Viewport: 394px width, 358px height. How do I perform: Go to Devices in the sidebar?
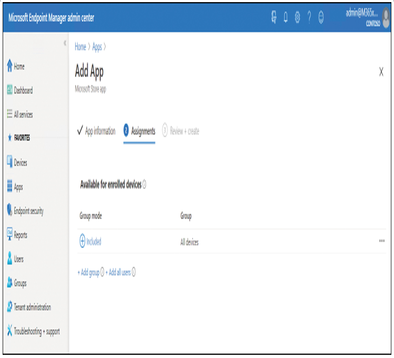tap(20, 163)
